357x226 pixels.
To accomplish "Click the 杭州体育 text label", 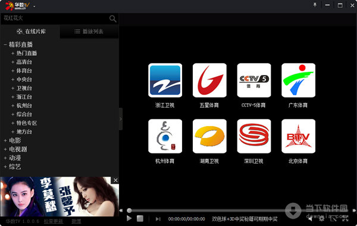I will 165,161.
